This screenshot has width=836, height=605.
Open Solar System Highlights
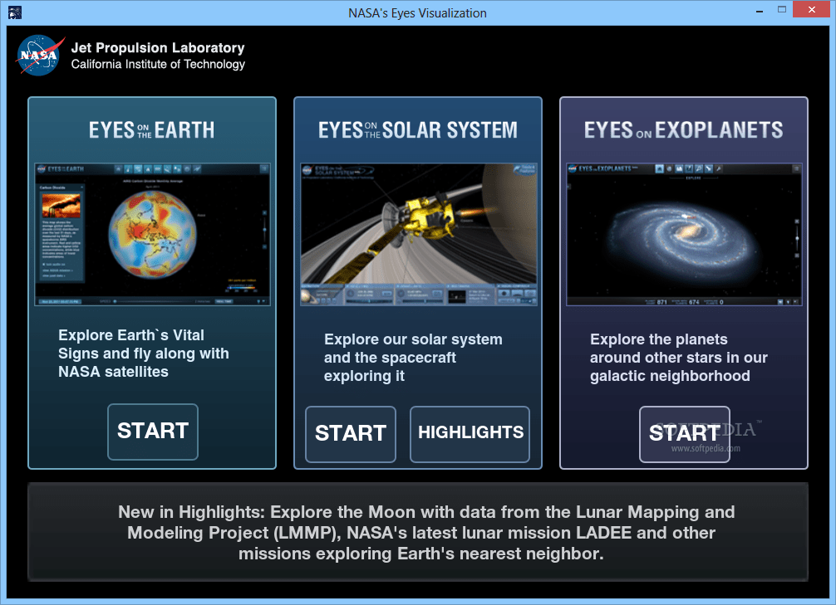(470, 434)
